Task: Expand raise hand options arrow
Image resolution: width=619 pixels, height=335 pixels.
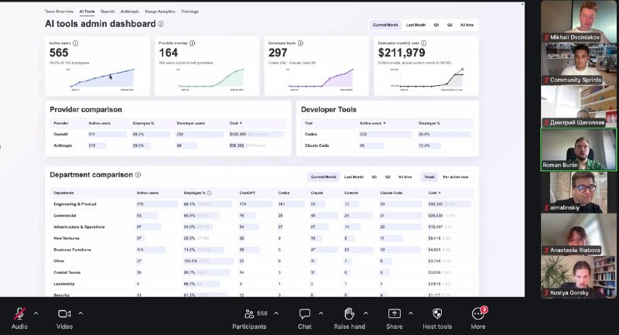Action: [365, 313]
